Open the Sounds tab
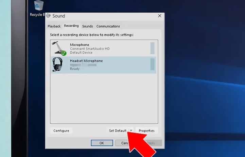245x157 pixels. click(87, 26)
